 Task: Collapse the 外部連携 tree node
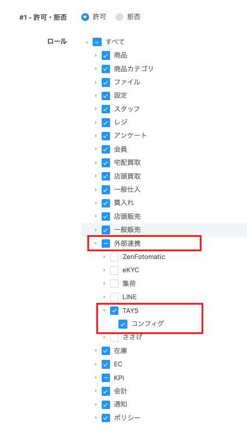tap(96, 243)
